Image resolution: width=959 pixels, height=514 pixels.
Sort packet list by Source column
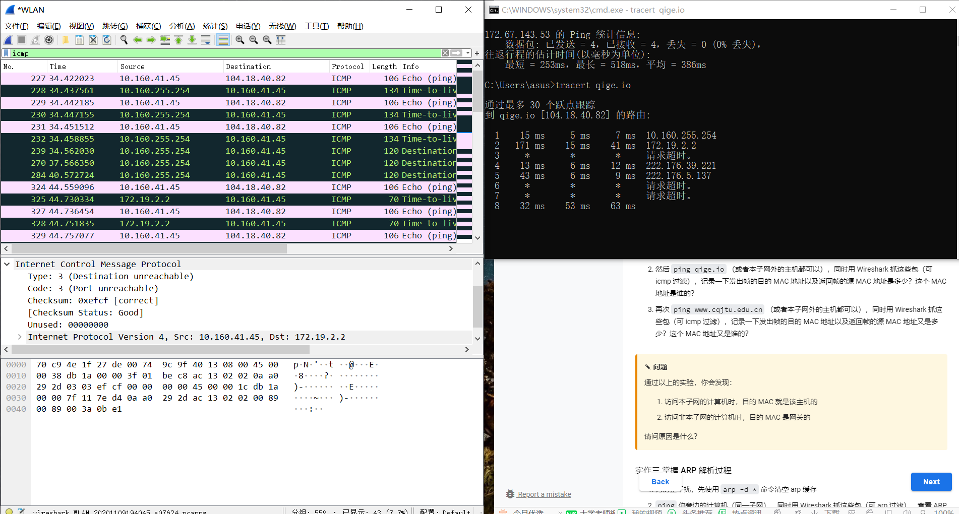170,67
